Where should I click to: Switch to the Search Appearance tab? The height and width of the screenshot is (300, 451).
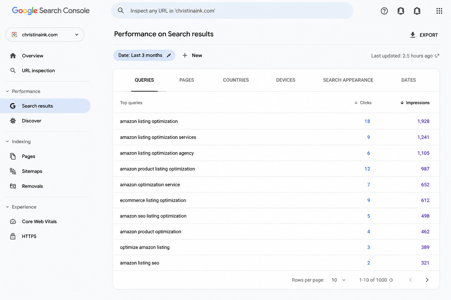pyautogui.click(x=348, y=80)
